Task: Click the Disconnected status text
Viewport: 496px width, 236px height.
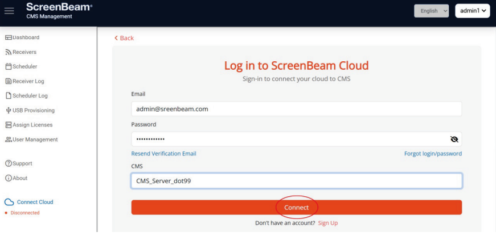Action: (25, 213)
